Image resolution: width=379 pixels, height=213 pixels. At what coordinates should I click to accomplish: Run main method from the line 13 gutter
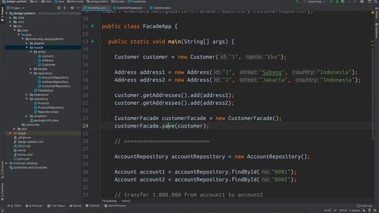click(x=93, y=41)
